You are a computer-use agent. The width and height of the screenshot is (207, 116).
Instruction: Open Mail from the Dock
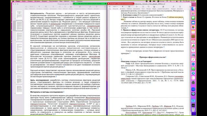coord(193,23)
